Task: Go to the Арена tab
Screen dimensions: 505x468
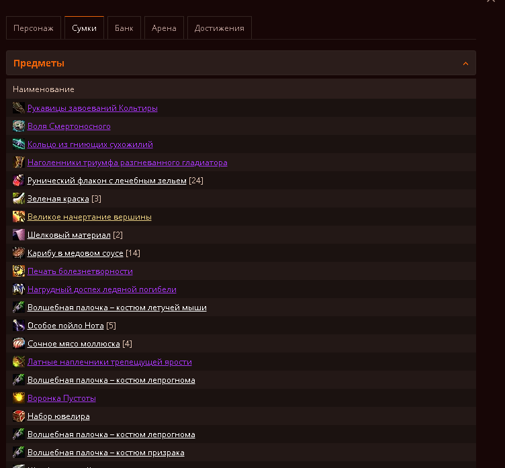Action: (164, 28)
